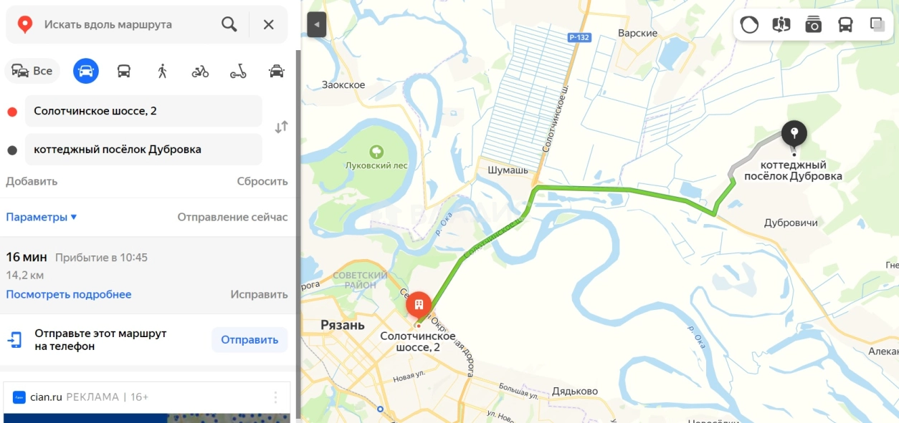The image size is (899, 423).
Task: Show all transport modes with Все
Action: (x=32, y=71)
